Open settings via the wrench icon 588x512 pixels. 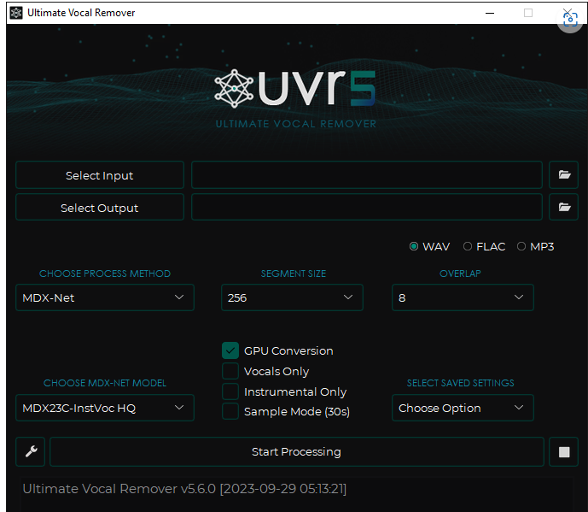click(31, 451)
